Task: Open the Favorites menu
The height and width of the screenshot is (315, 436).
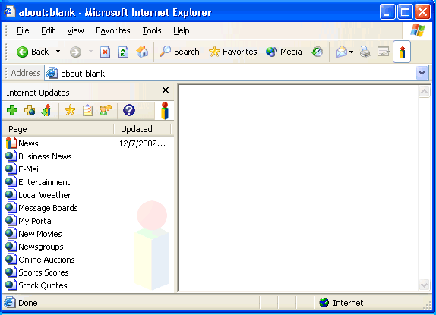Action: click(x=113, y=30)
